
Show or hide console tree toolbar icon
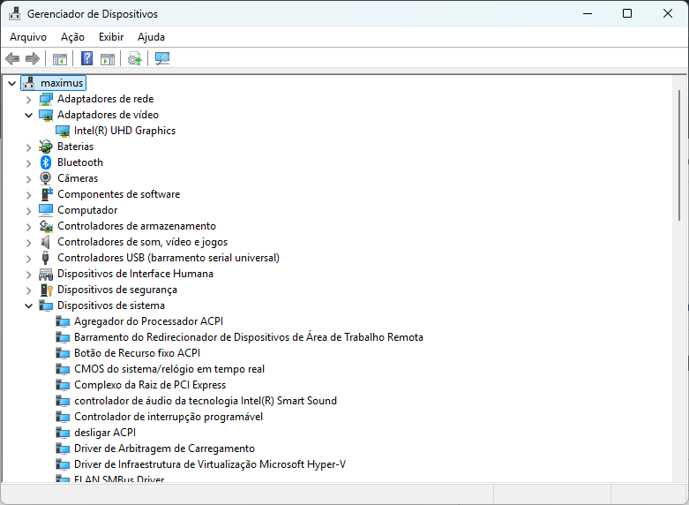click(60, 58)
